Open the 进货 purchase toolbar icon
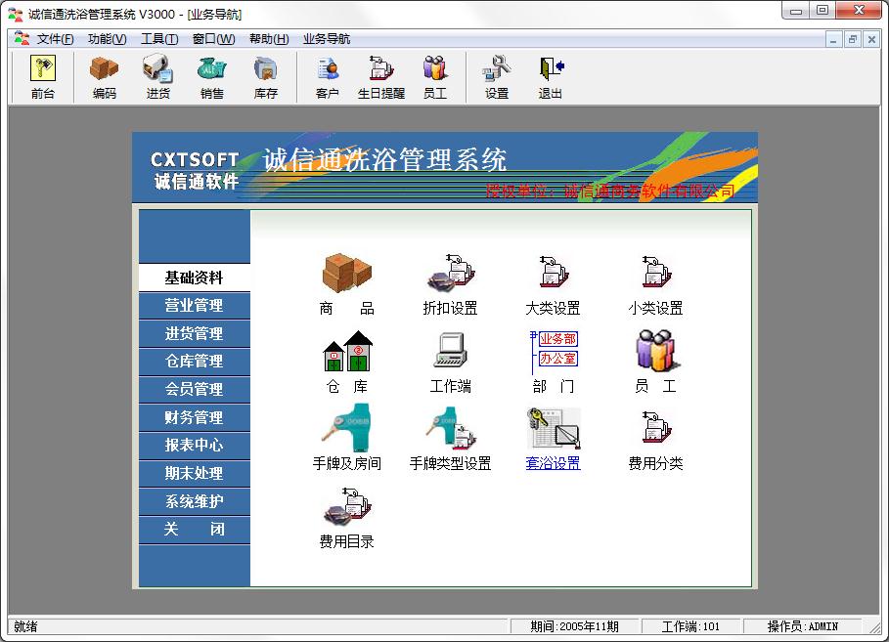889x642 pixels. click(158, 77)
